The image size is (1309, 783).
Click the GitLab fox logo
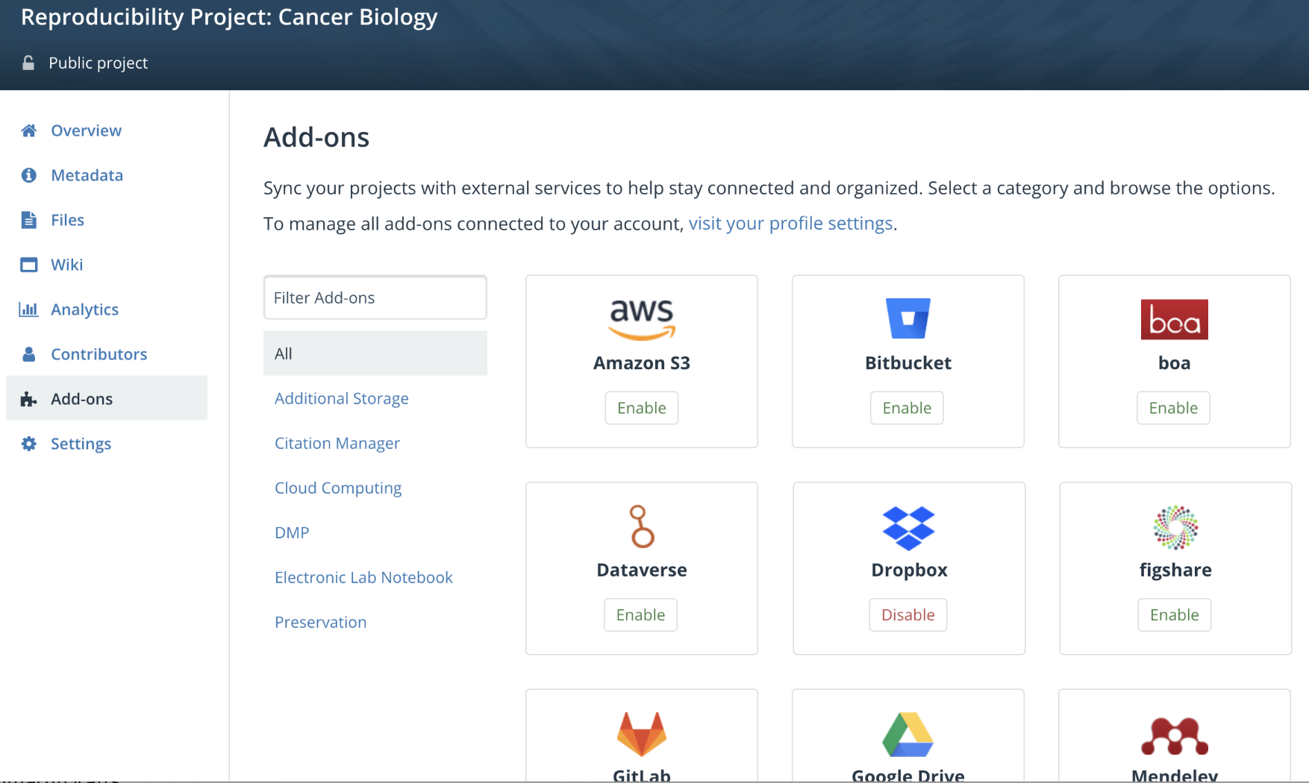click(642, 735)
